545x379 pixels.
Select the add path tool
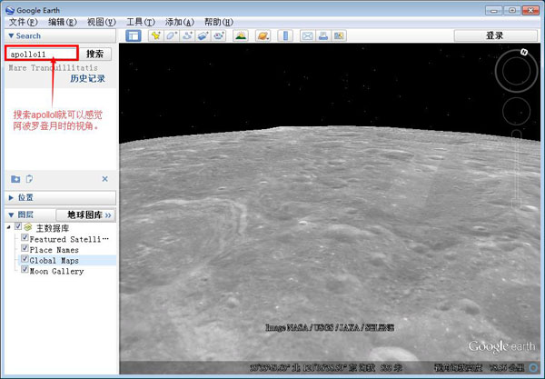coord(188,35)
